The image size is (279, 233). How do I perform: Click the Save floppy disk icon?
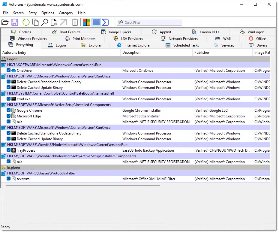point(14,22)
